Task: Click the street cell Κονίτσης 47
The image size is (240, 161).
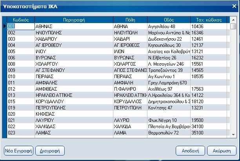Action: point(169,107)
